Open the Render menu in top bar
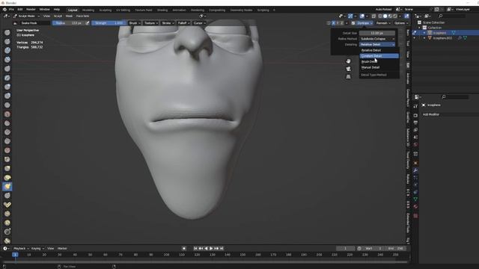The width and height of the screenshot is (479, 269). point(31,10)
